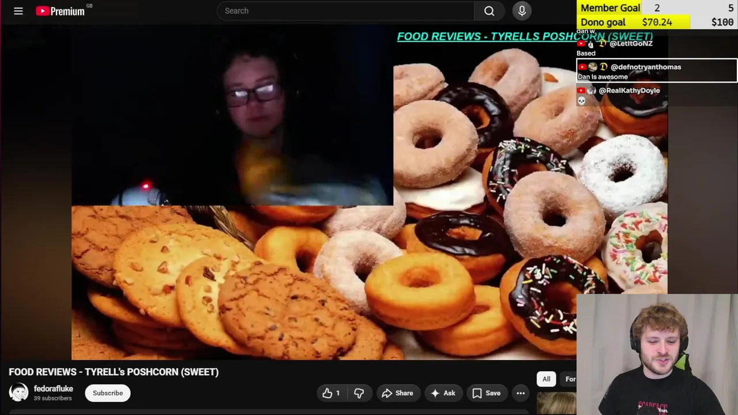This screenshot has height=415, width=738.
Task: Click the $100 dono goal target
Action: tap(722, 22)
